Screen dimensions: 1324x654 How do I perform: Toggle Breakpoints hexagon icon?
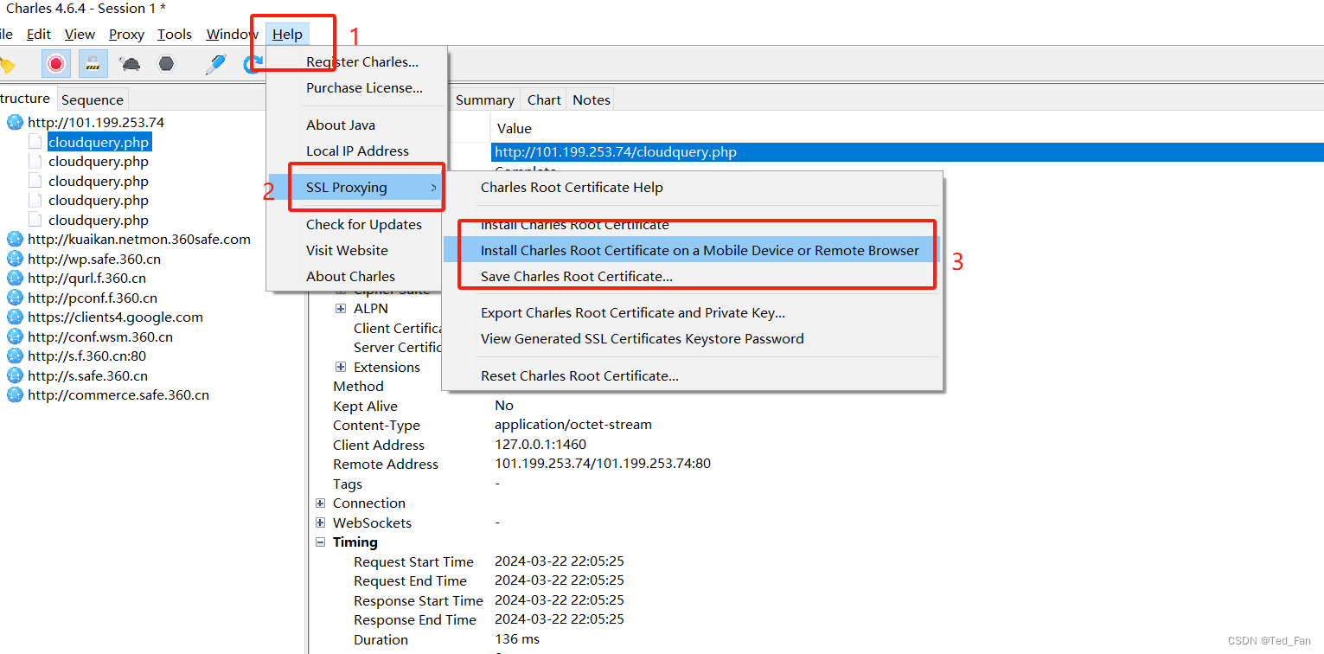point(166,63)
